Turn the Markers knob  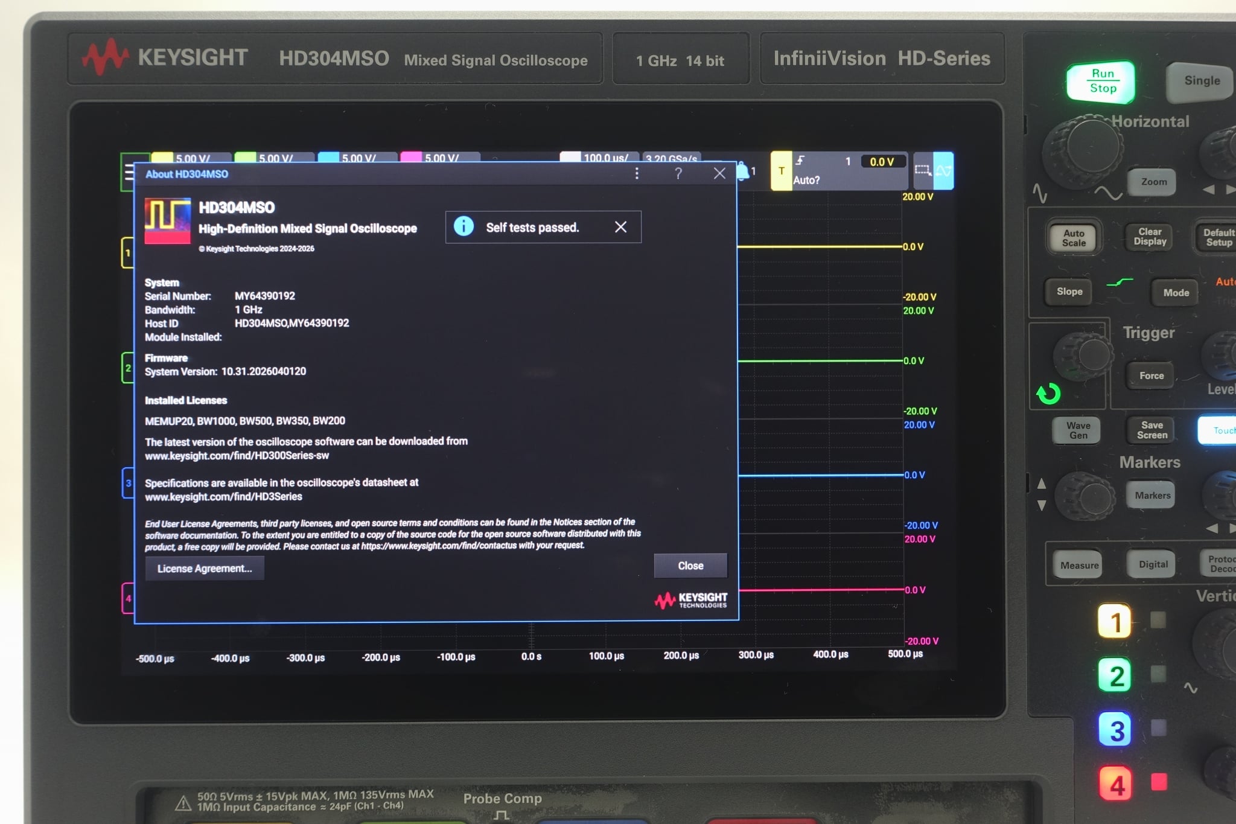(x=1086, y=496)
